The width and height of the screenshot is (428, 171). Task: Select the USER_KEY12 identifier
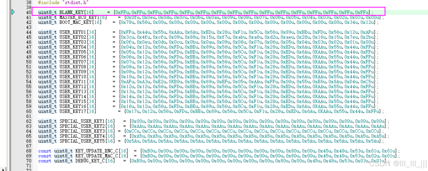click(x=73, y=87)
